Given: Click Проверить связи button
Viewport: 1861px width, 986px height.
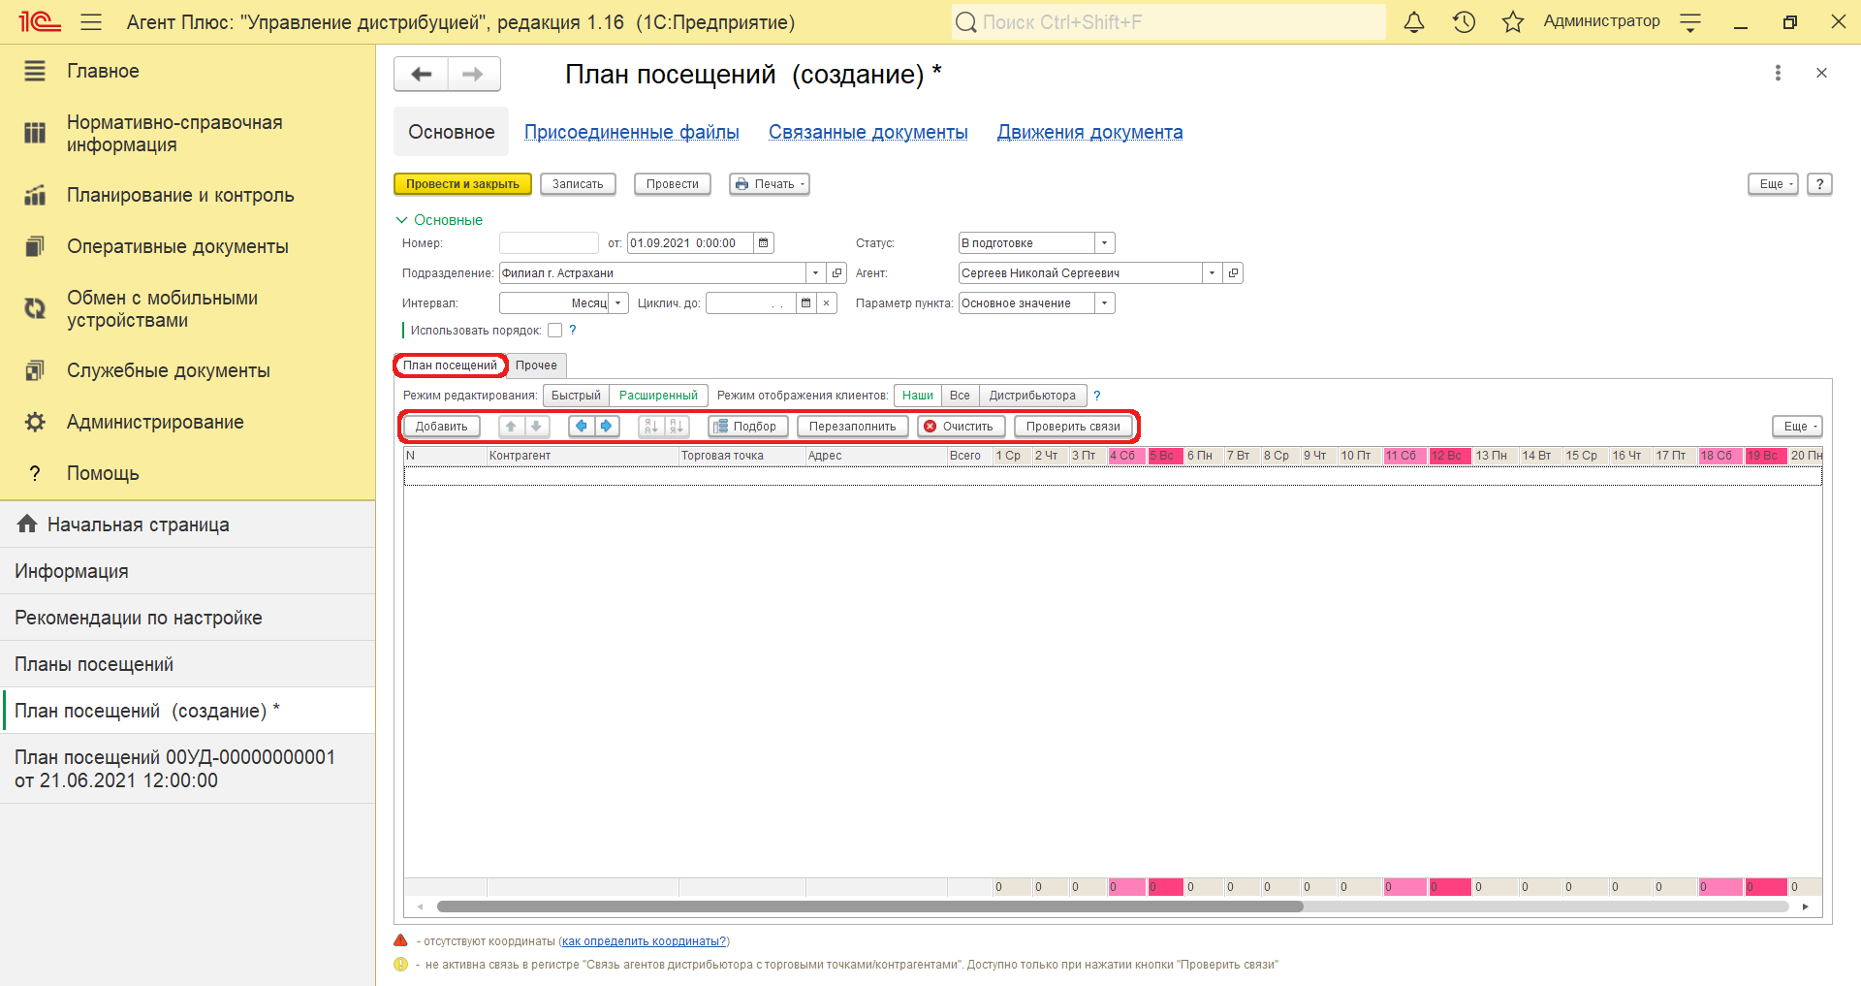Looking at the screenshot, I should tap(1073, 427).
